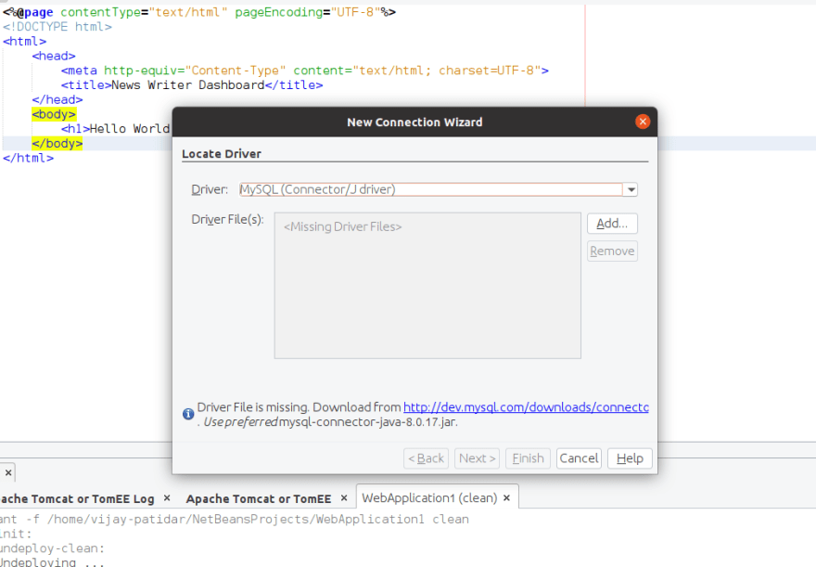Switch to Apache Tomcat or TomEE tab
Screen dimensions: 816x567
(x=258, y=499)
